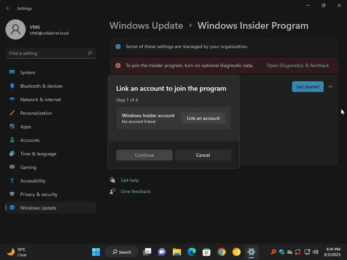Click the back arrow in Settings

pos(8,8)
